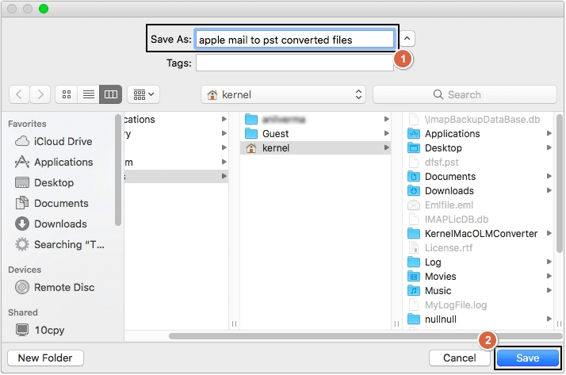Click the vertical scrollbar of kernel column
566x375 pixels.
[x=559, y=183]
